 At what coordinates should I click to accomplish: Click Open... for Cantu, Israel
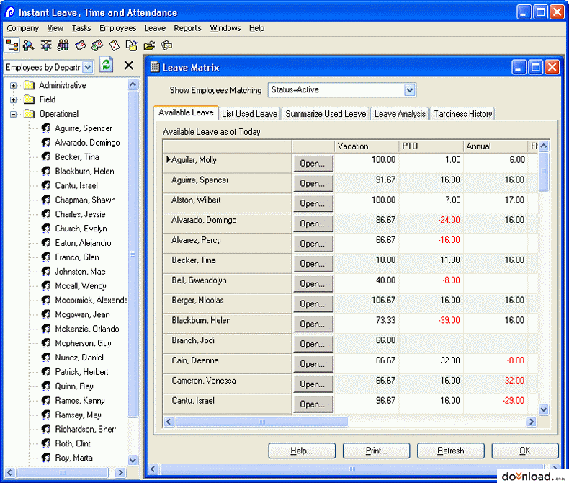[x=313, y=404]
